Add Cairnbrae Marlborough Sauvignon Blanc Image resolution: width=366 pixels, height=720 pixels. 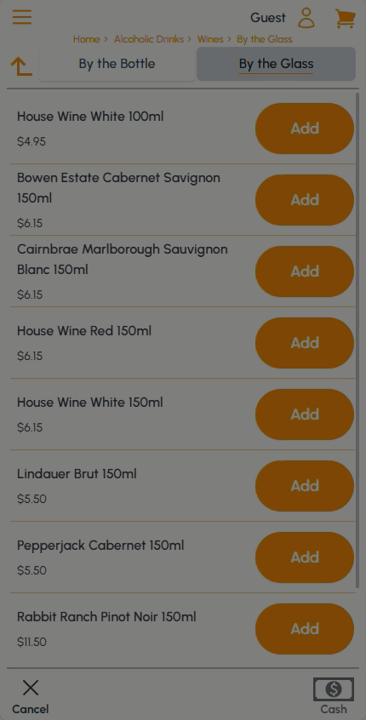305,271
